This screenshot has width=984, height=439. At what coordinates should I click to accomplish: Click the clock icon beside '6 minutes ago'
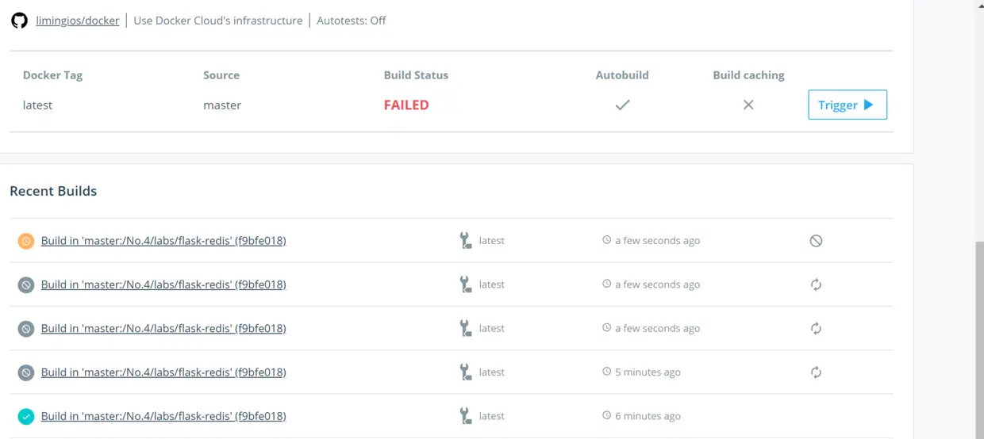607,416
